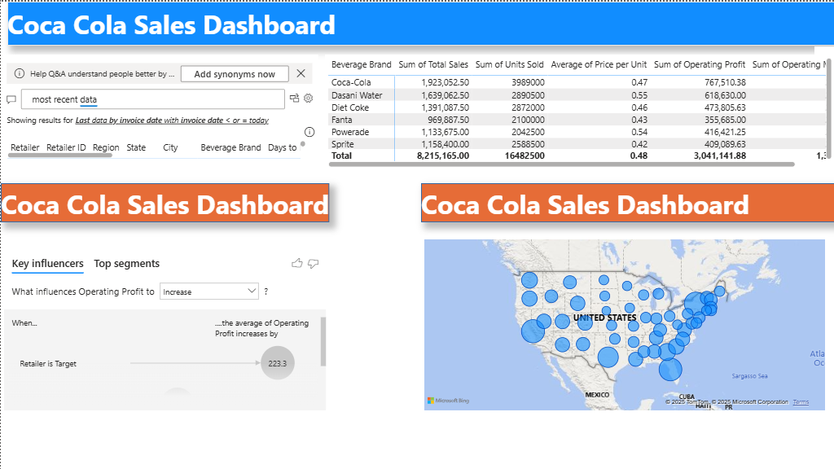This screenshot has width=834, height=469.
Task: Click the 'Last data by invoice date' suggestion link
Action: click(x=172, y=121)
